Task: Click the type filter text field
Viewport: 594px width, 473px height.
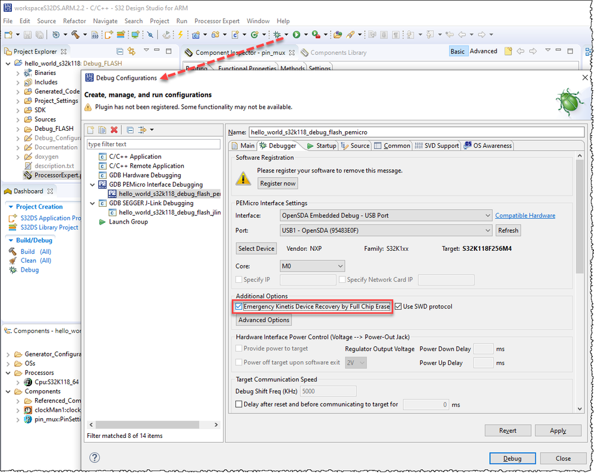Action: (153, 144)
